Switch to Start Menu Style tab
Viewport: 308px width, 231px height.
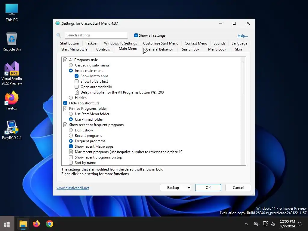point(74,49)
